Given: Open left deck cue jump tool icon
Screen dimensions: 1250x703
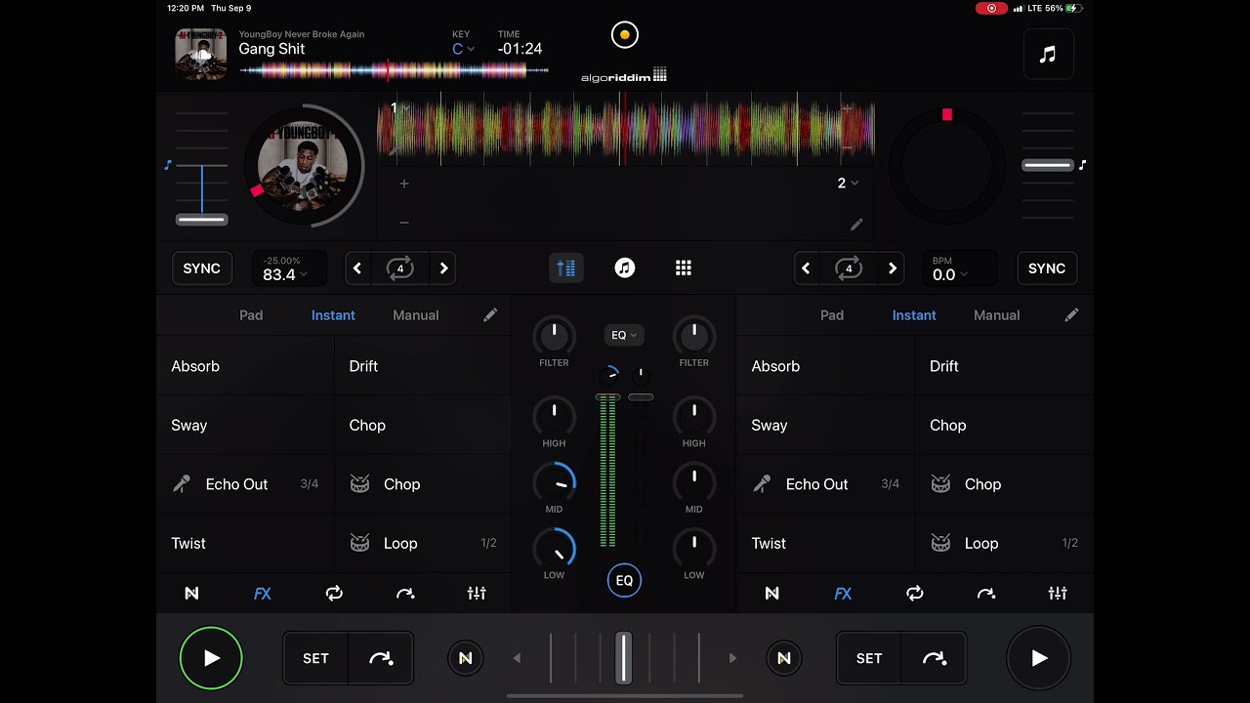Looking at the screenshot, I should 405,593.
